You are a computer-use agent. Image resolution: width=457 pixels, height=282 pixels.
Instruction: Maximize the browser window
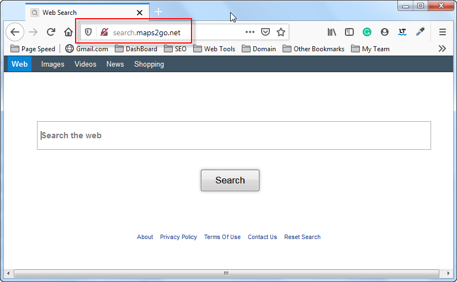click(421, 6)
